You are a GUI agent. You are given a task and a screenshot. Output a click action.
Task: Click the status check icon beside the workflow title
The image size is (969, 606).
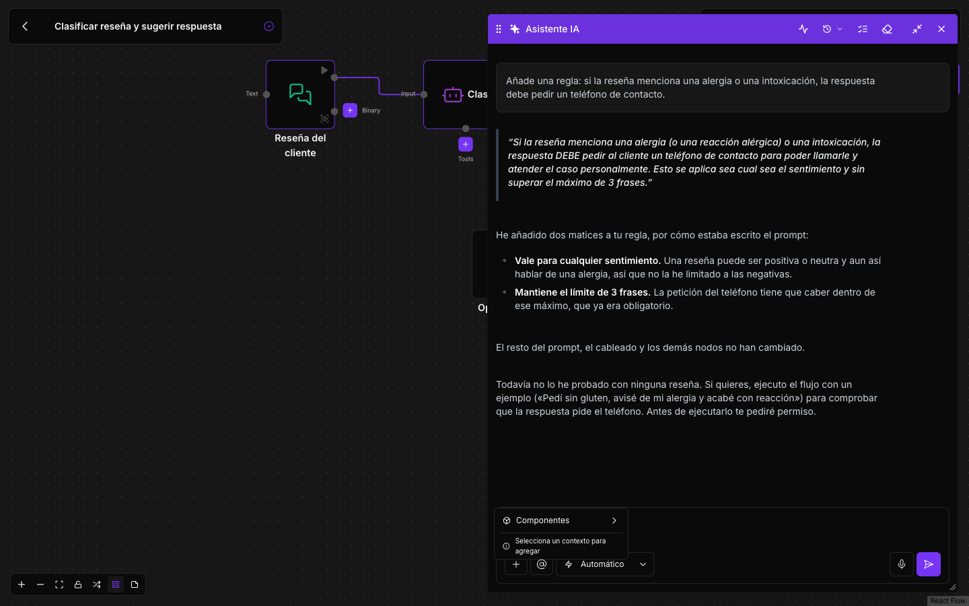268,26
